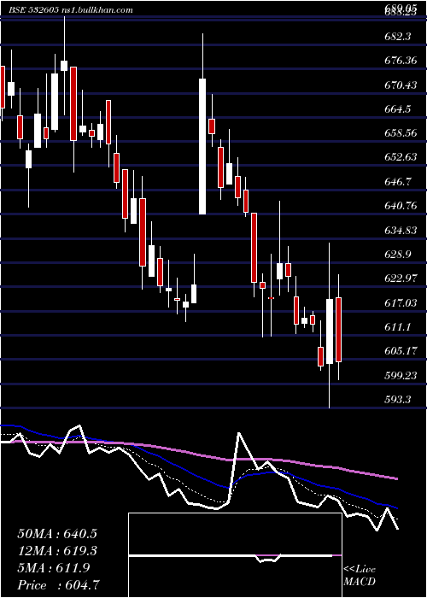Screen dimensions: 427x598
Task: Select the 593.3 price level label
Action: tap(398, 400)
